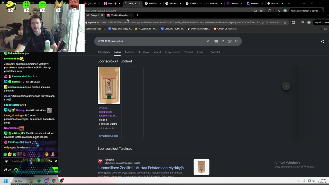Open the network icon in system tray
Screen dimensions: 329x185
[x=310, y=181]
